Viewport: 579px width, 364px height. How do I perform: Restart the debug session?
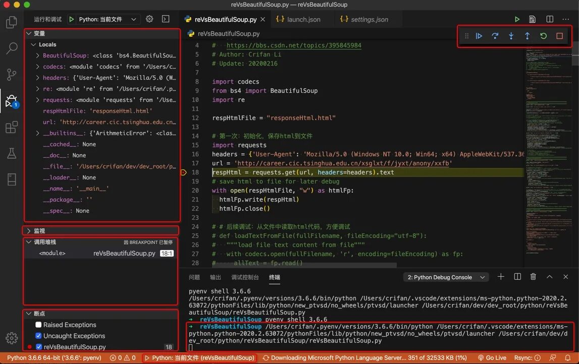coord(543,36)
